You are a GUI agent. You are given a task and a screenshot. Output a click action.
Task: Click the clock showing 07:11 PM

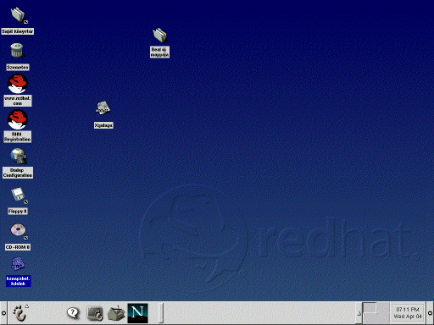(x=408, y=313)
